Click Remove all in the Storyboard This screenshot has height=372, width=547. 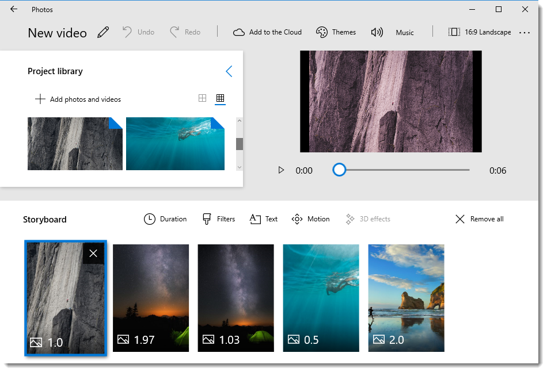click(x=478, y=219)
